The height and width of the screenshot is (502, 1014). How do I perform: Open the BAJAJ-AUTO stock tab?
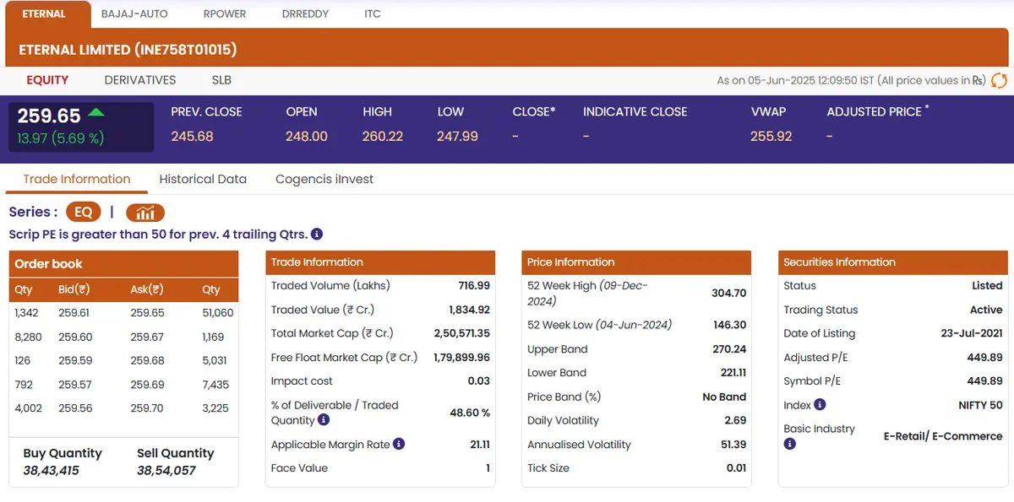pos(134,14)
